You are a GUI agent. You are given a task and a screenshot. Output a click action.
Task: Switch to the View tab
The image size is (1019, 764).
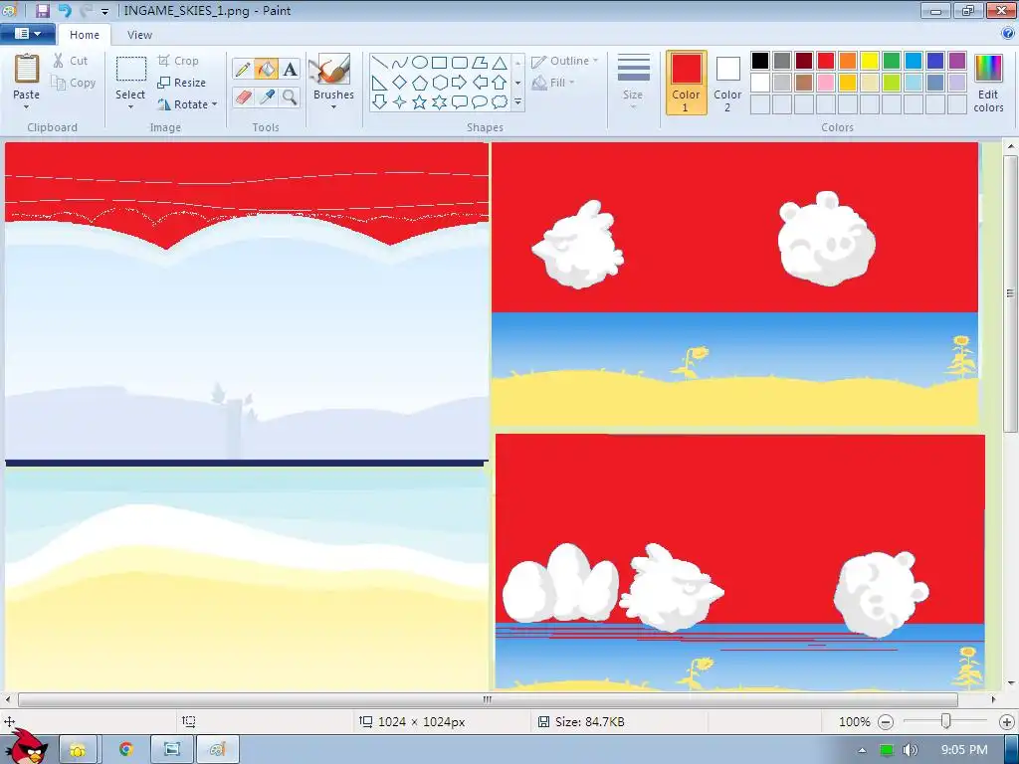(139, 35)
